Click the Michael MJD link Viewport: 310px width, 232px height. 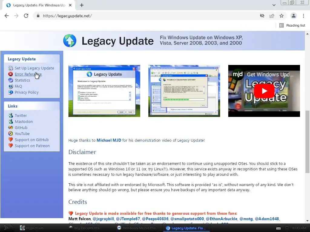pyautogui.click(x=109, y=140)
